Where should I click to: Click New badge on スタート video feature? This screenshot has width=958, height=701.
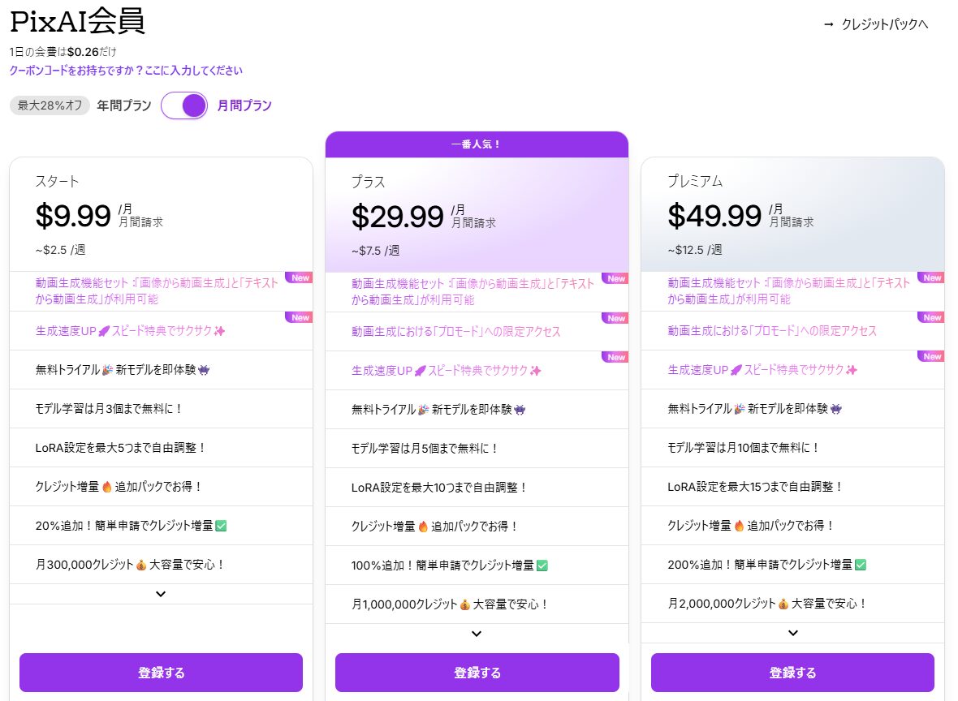pyautogui.click(x=300, y=277)
